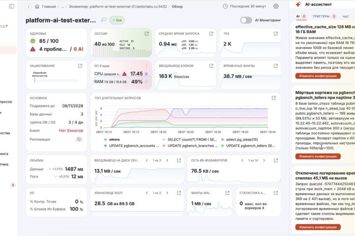This screenshot has height=236, width=355.
Task: Switch to the Триггеры tab
Action: pos(324,16)
